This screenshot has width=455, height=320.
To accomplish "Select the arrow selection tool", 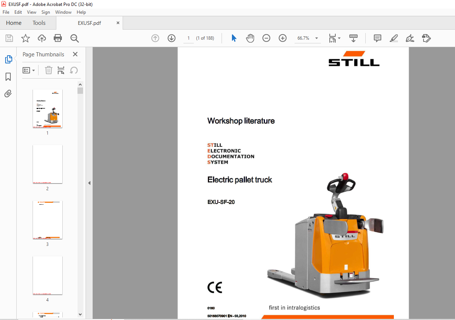I will tap(234, 38).
